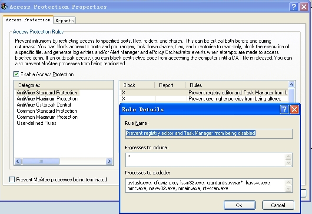
Task: Select the Access Protection tab
Action: [x=28, y=20]
